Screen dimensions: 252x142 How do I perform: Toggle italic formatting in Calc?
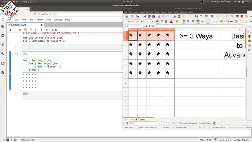162,21
